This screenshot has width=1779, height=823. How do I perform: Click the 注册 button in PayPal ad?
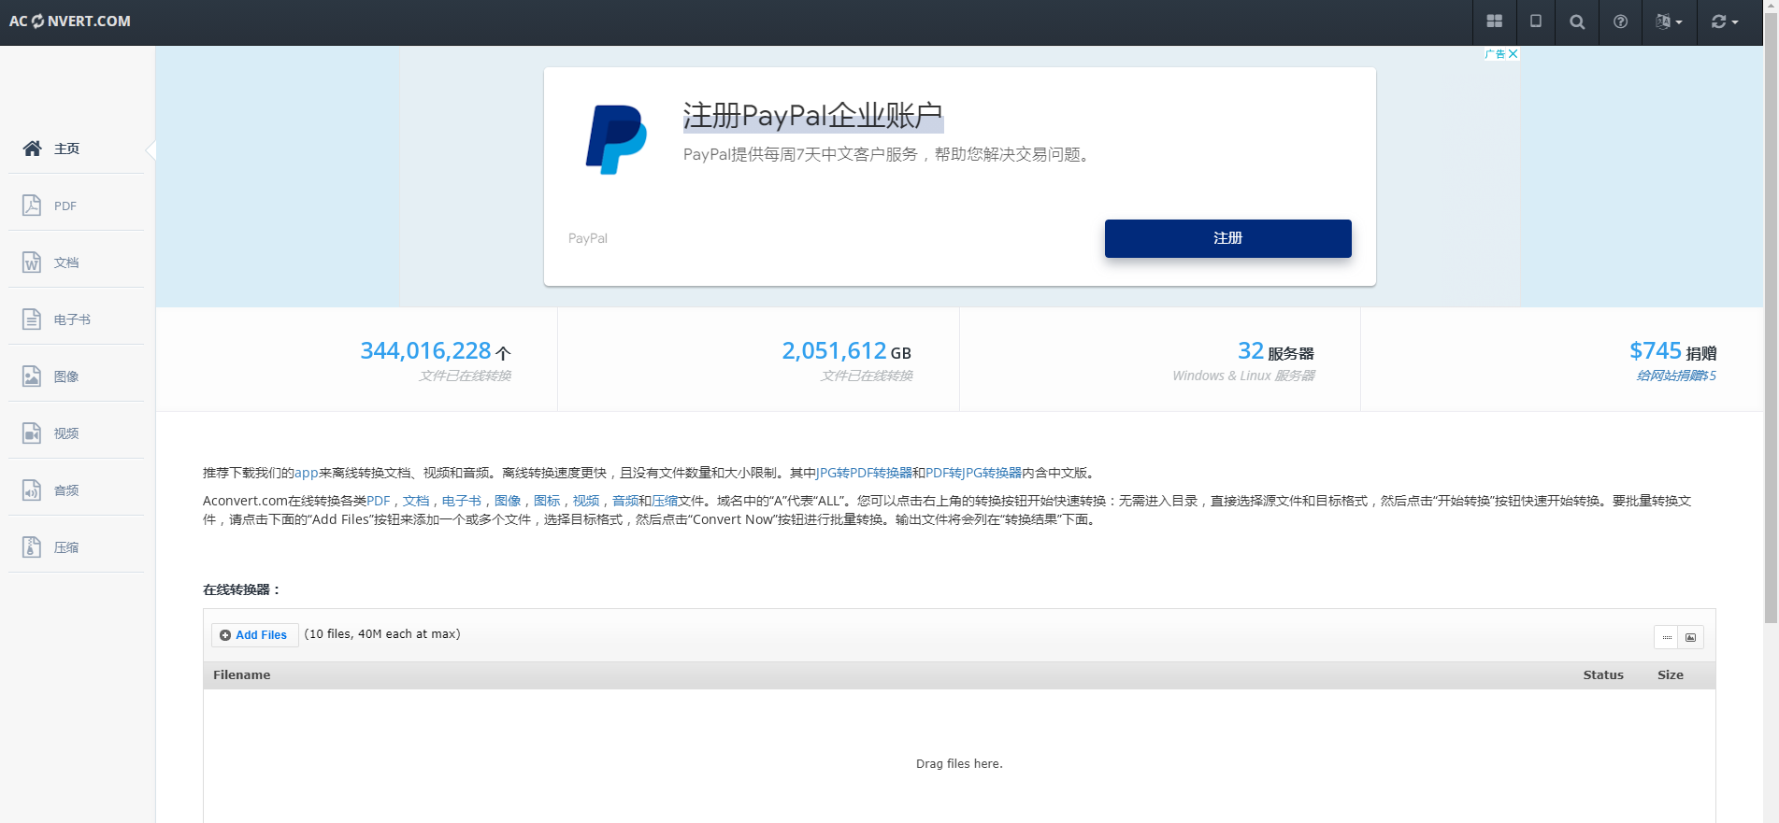pyautogui.click(x=1227, y=238)
